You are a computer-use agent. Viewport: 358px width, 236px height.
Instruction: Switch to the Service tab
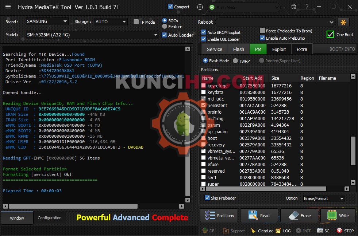214,49
